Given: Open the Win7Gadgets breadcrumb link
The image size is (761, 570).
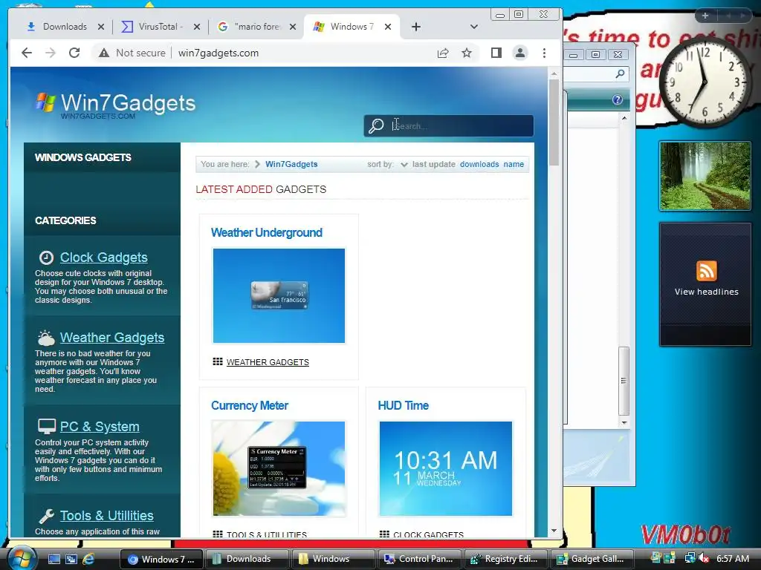Looking at the screenshot, I should point(291,164).
